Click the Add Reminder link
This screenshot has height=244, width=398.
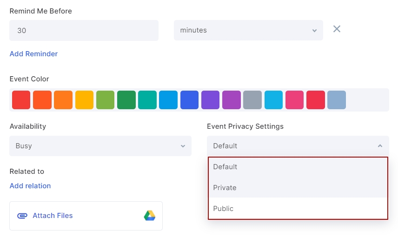33,54
